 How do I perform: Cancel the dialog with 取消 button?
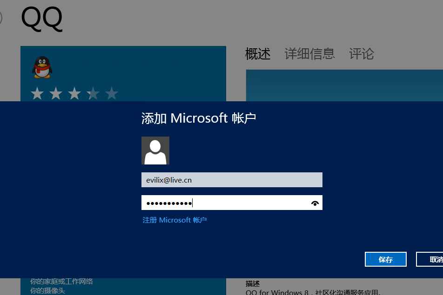click(430, 259)
